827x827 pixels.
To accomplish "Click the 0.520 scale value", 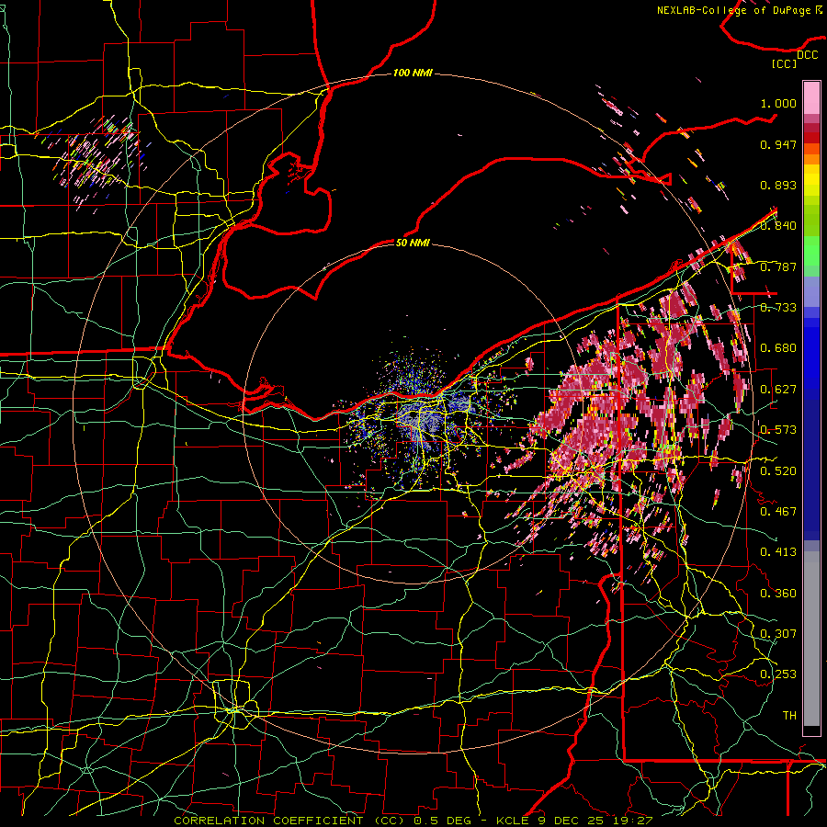I will 778,470.
